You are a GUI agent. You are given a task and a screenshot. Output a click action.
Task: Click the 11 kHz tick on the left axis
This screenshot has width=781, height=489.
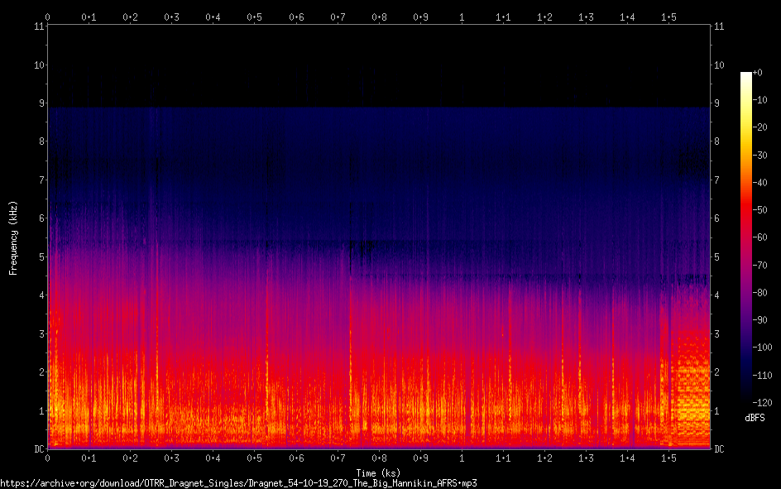(38, 26)
